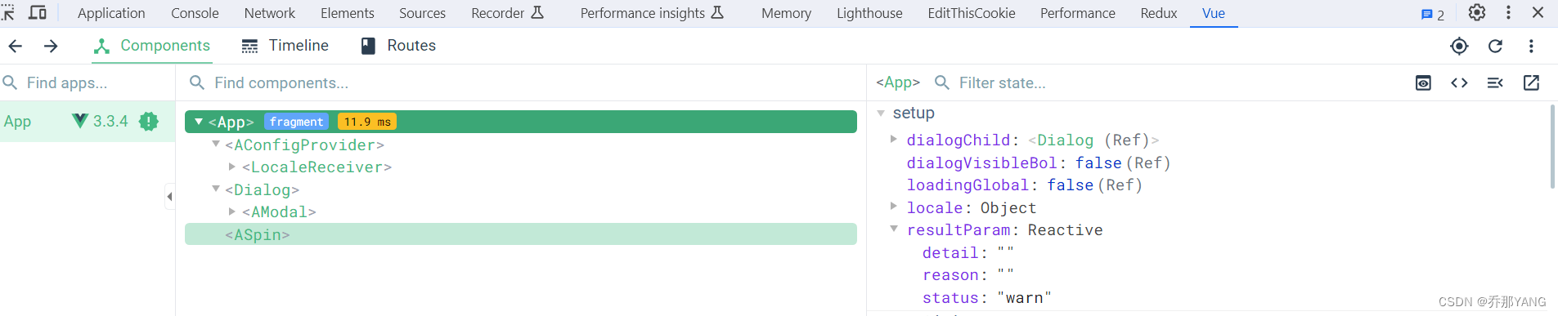Toggle the device toolbar icon
Image resolution: width=1558 pixels, height=316 pixels.
38,13
